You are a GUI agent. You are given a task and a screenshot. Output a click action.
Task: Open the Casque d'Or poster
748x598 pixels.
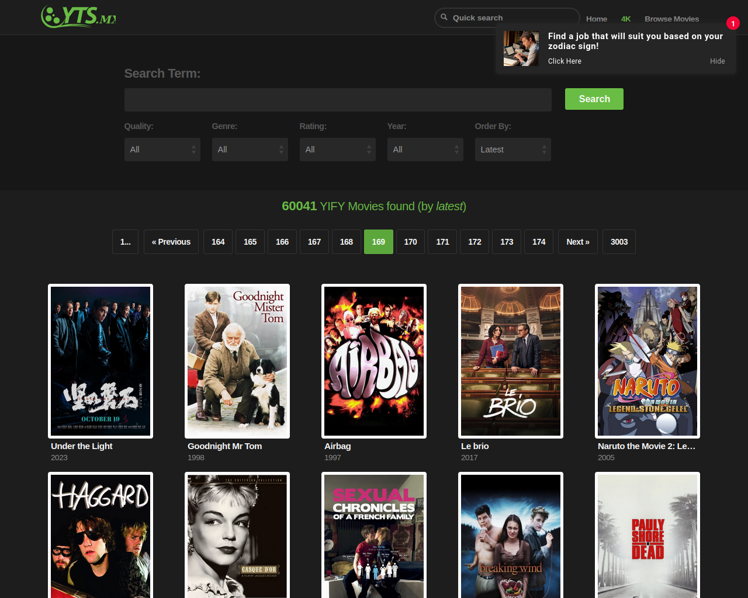[x=237, y=535]
